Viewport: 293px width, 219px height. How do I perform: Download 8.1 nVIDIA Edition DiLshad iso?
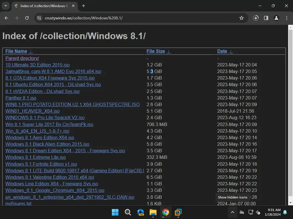[42, 91]
